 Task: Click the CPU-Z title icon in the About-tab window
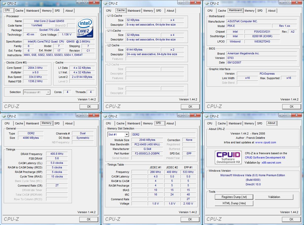(206, 116)
